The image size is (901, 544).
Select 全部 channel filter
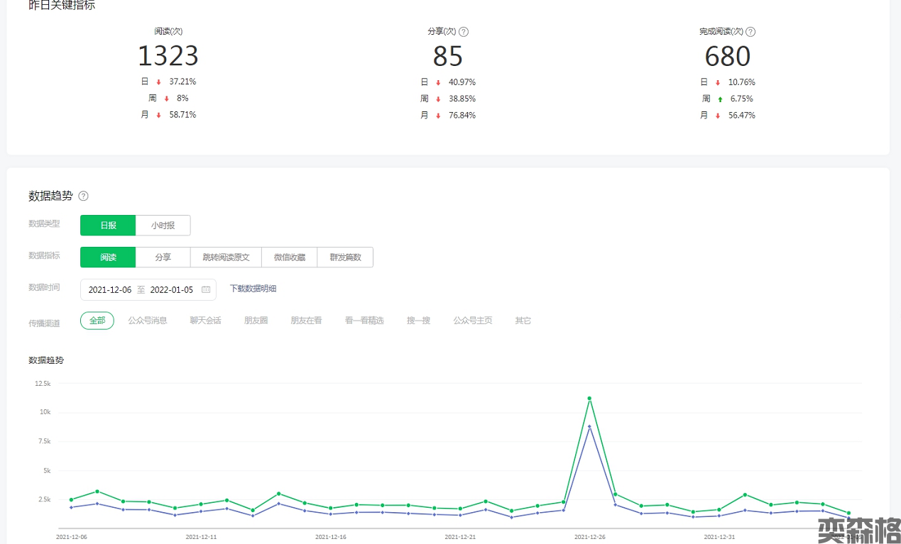point(97,321)
